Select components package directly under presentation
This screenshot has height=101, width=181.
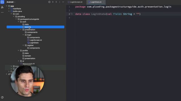coord(31,32)
